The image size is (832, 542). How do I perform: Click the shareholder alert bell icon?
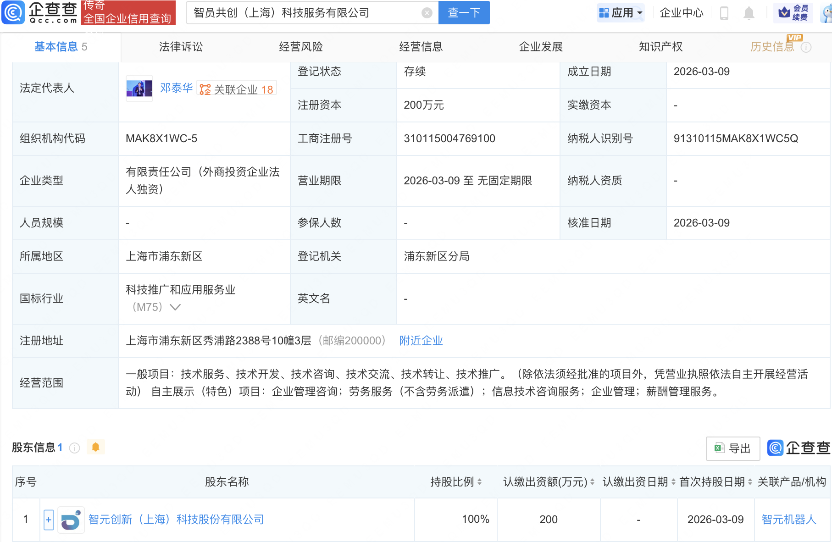[95, 447]
